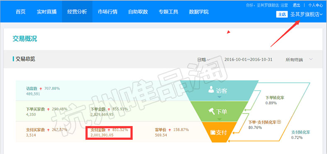This screenshot has width=327, height=154.
Task: Click the 支付金额 metric label
Action: tap(98, 130)
